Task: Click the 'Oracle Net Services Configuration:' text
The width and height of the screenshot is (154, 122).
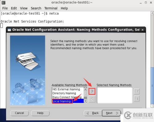Action: pos(32,21)
